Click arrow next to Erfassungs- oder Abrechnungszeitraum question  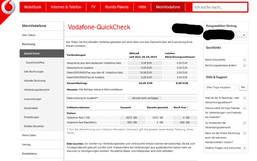tap(244, 98)
